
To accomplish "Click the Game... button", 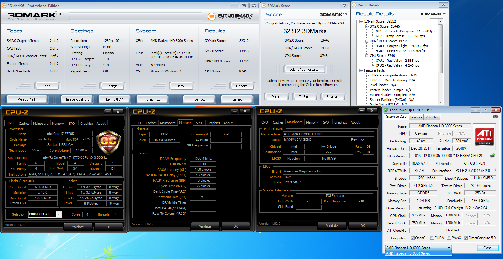I will [238, 99].
